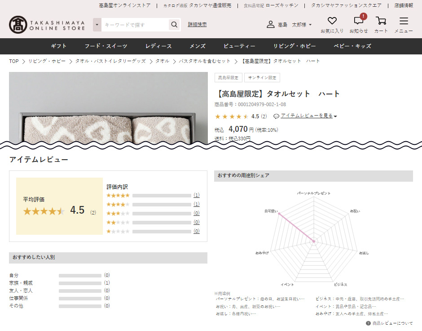Click the TOP breadcrumb link
The height and width of the screenshot is (331, 422).
coord(14,61)
